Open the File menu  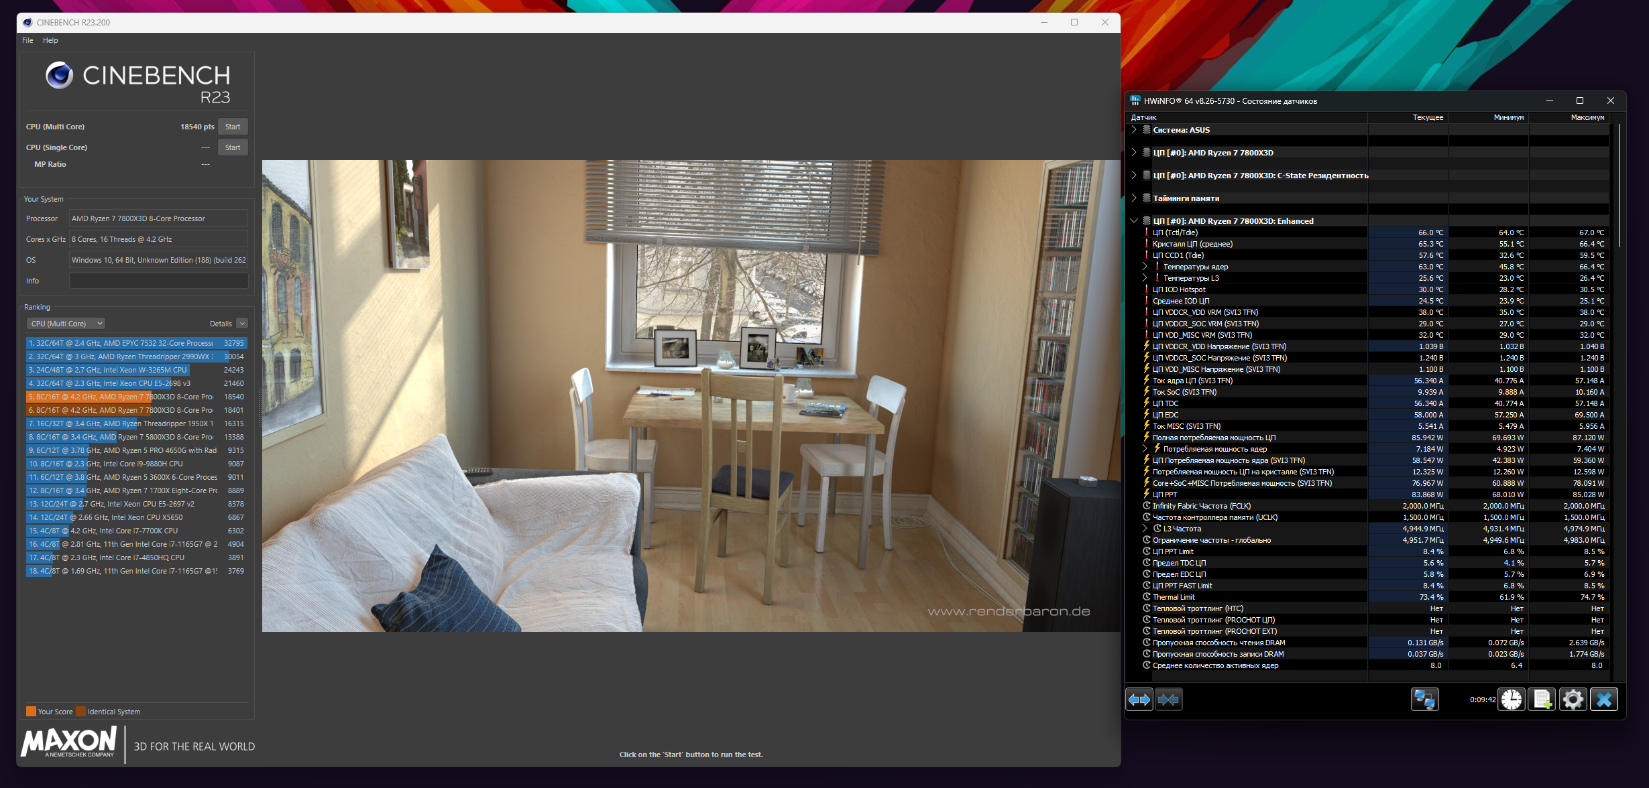coord(27,40)
